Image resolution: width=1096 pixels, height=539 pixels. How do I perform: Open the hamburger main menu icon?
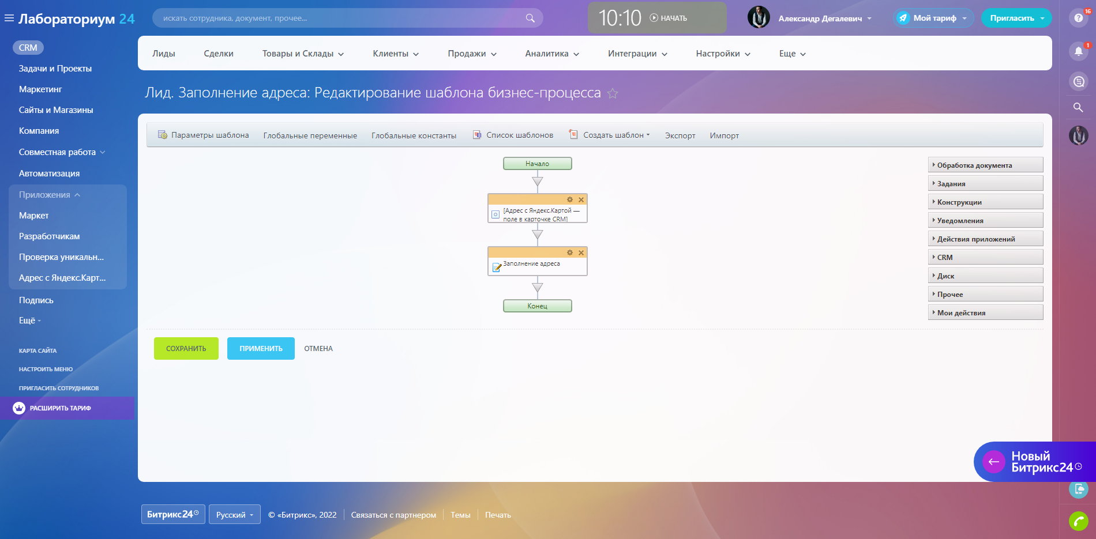(x=9, y=18)
